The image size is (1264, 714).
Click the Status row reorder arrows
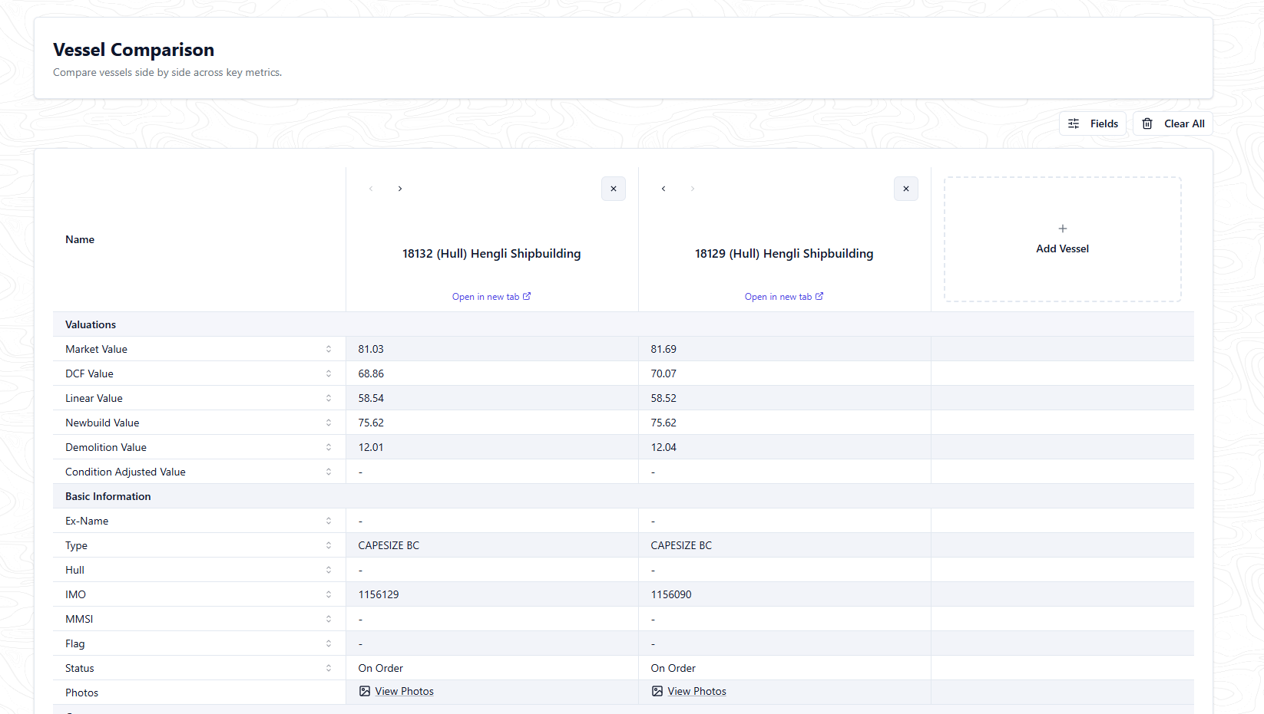tap(329, 668)
